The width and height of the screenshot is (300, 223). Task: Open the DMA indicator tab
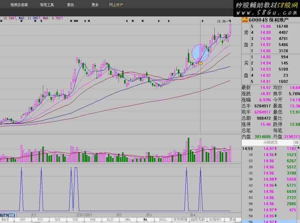coord(128,219)
